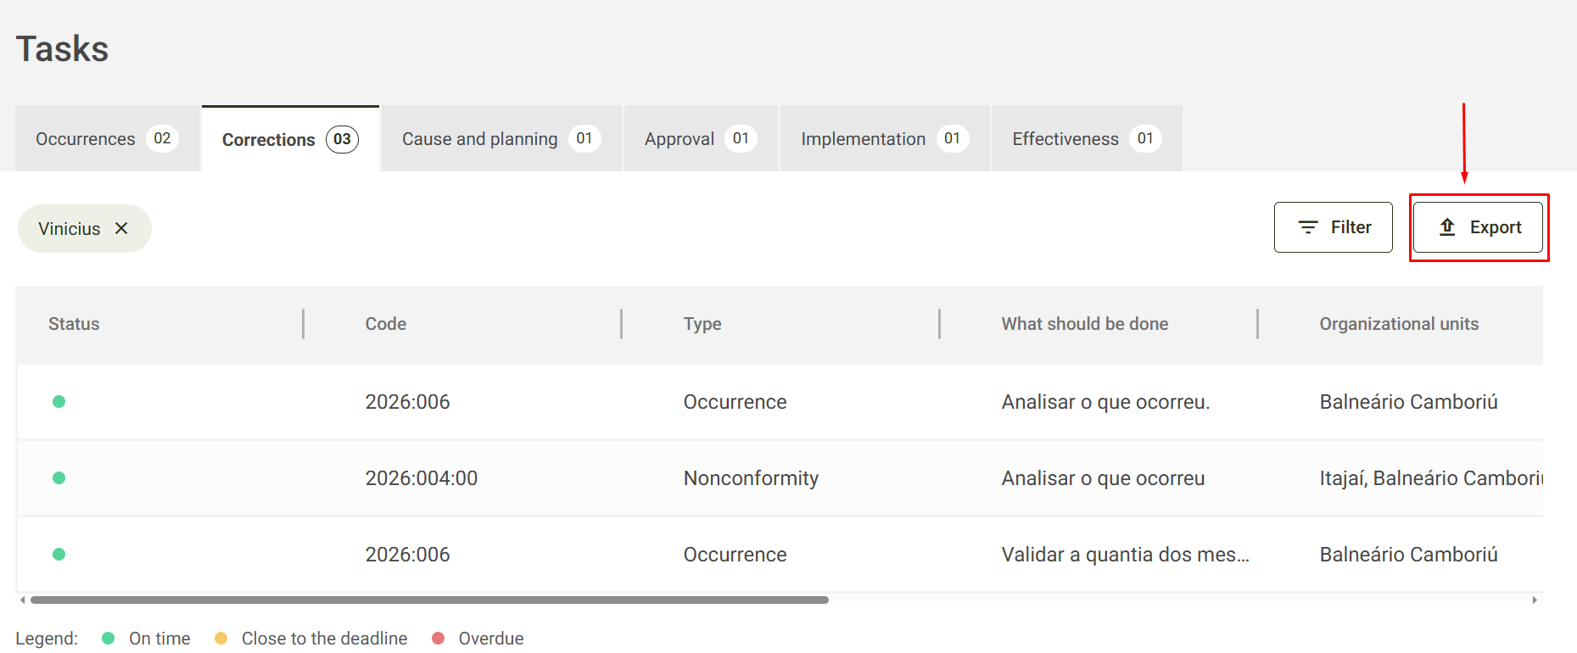Click the Organizational units column header

coord(1399,324)
